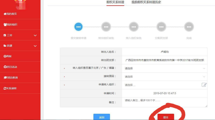The width and height of the screenshot is (215, 120).
Task: Click the 转入组织审批 step circle
Action: pos(134,27)
